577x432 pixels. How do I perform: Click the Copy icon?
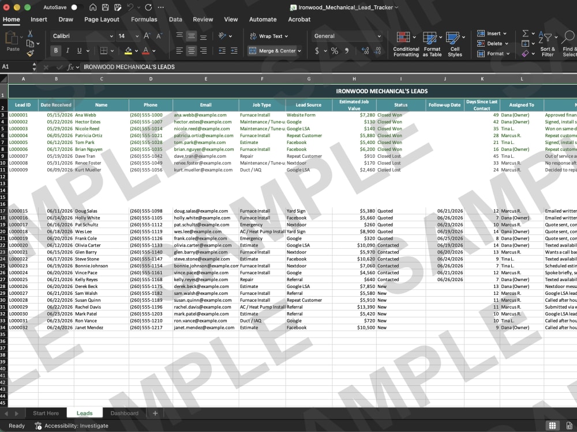(30, 44)
